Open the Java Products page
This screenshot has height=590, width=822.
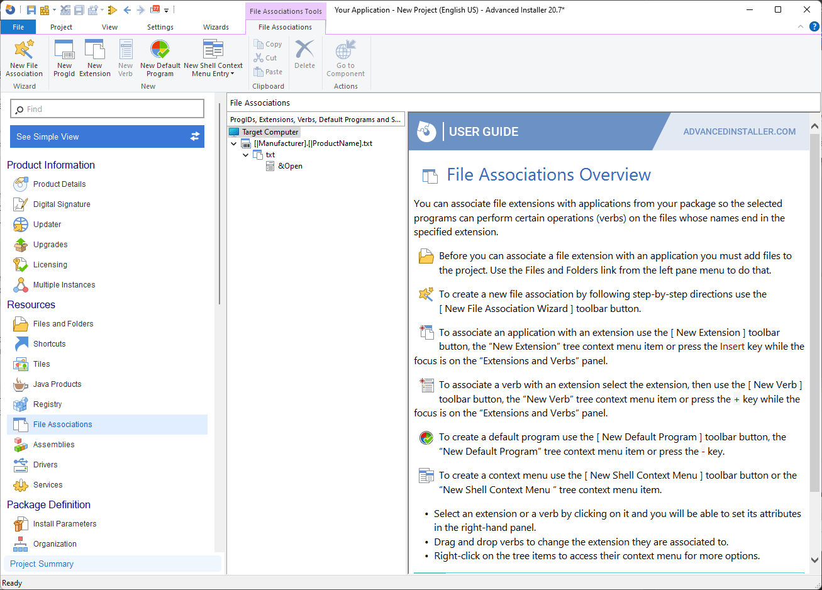pyautogui.click(x=57, y=384)
